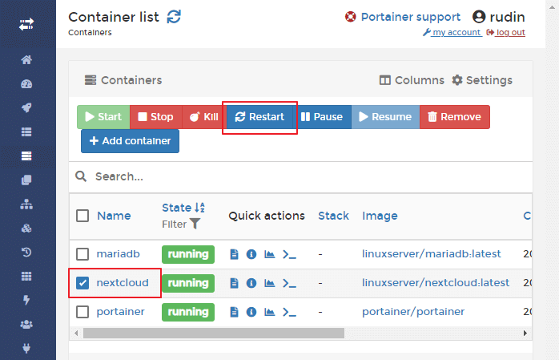559x360 pixels.
Task: Open stats chart for nextcloud container
Action: click(x=270, y=283)
